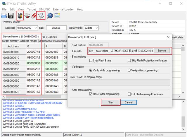Screen dimensions: 187x137
Task: Click the Program and verify icon
Action: pyautogui.click(x=41, y=16)
